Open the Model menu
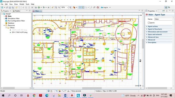 pyautogui.click(x=22, y=4)
